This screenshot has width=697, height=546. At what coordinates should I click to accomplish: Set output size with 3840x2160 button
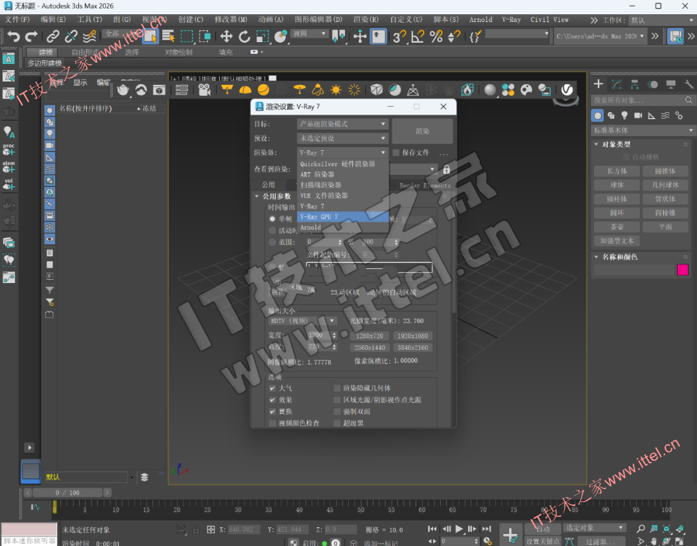click(412, 348)
